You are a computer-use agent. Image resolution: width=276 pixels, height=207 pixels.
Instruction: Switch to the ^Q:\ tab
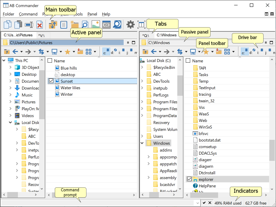[145, 35]
